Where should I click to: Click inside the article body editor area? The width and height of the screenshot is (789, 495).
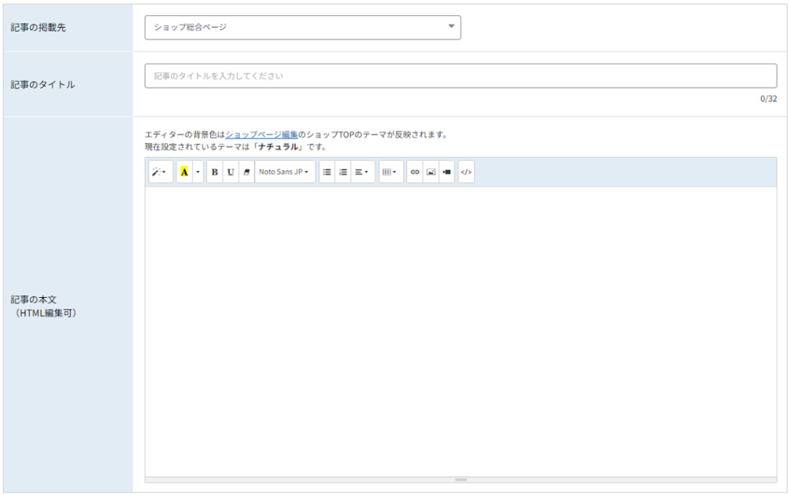(461, 332)
